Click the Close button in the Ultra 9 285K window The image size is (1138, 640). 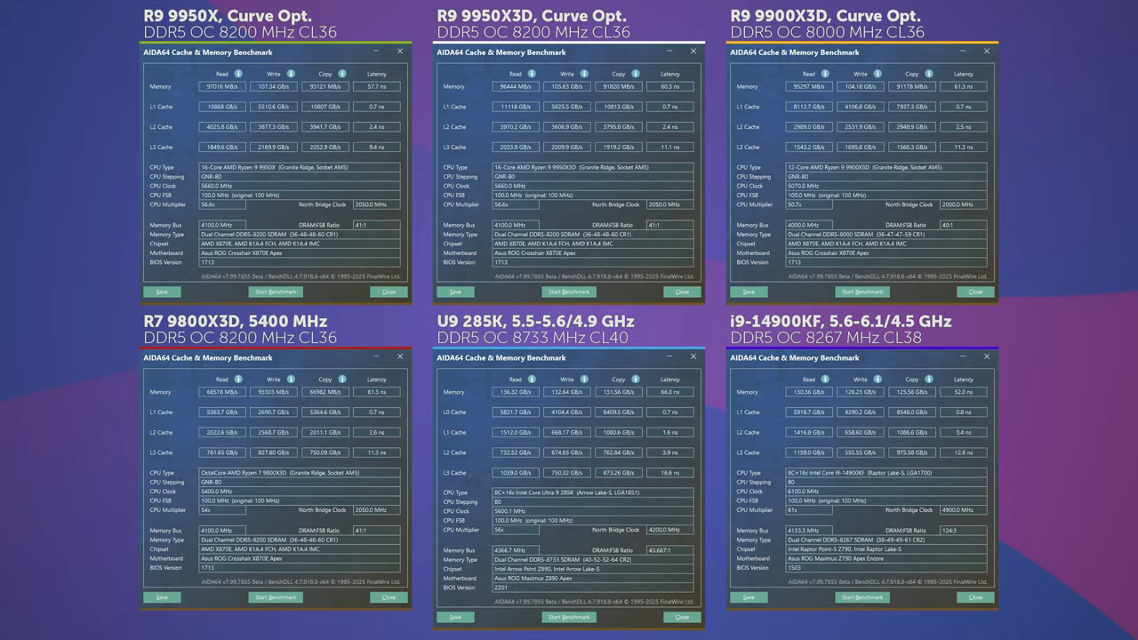tap(682, 617)
